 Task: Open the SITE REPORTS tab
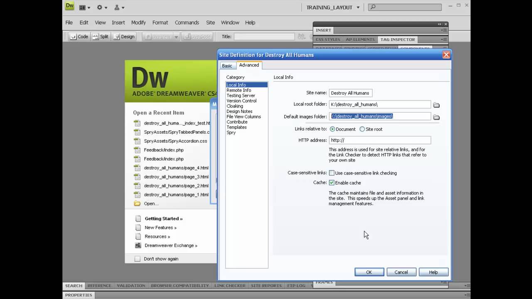(x=266, y=286)
